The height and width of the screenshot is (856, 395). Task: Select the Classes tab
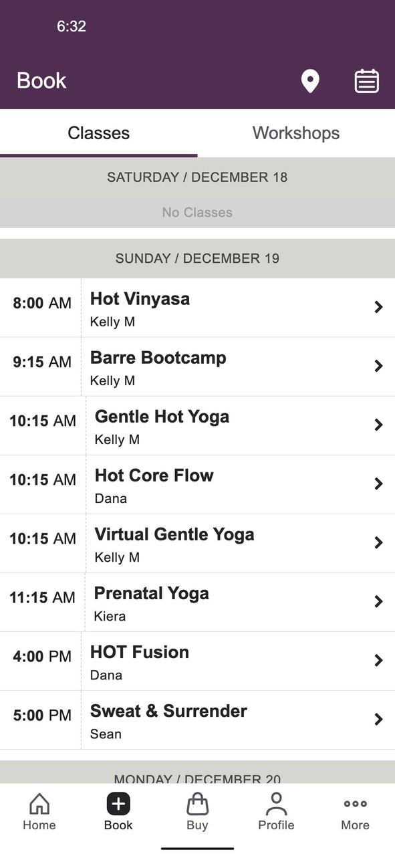coord(98,132)
